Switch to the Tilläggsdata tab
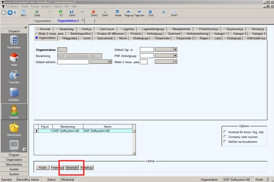The width and height of the screenshot is (274, 182). (x=68, y=38)
